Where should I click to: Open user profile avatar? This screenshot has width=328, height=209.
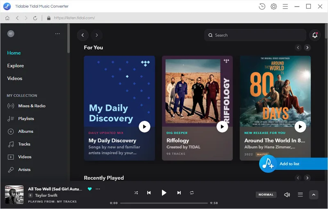click(11, 34)
